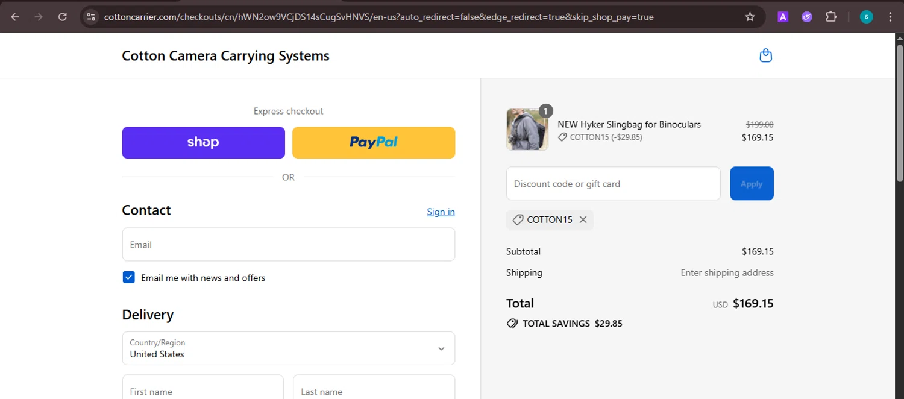The image size is (904, 399).
Task: Focus the Email input field
Action: pos(289,245)
